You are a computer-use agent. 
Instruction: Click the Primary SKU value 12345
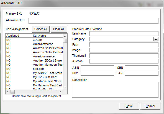34,14
